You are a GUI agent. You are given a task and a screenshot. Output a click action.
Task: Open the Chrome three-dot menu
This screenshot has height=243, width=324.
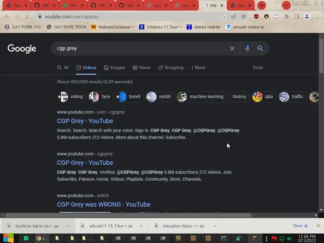[x=317, y=16]
